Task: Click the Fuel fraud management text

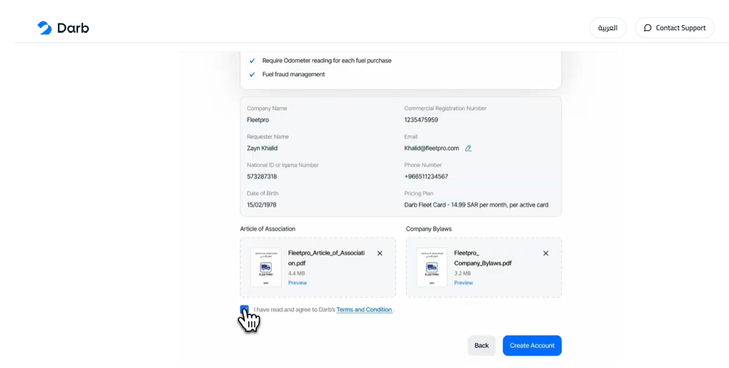Action: (293, 75)
